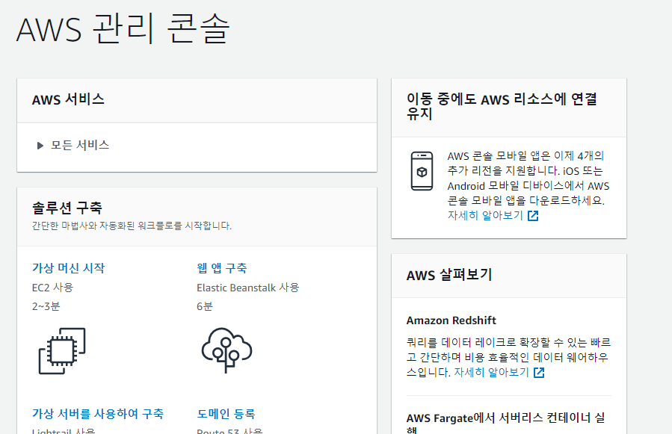Expand the 모든 서비스 disclosure triangle

click(x=40, y=146)
